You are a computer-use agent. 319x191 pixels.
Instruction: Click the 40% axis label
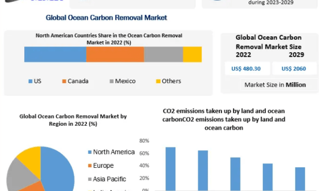(144, 166)
